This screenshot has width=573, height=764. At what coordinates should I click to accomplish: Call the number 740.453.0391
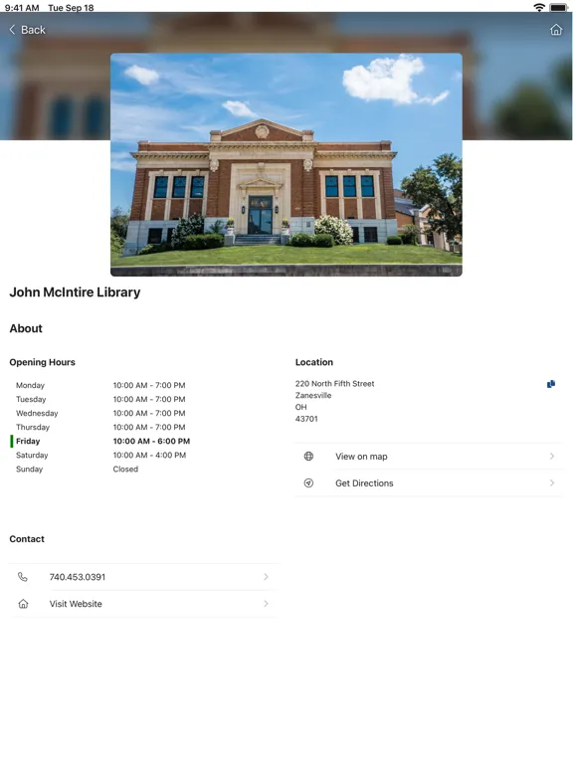144,577
